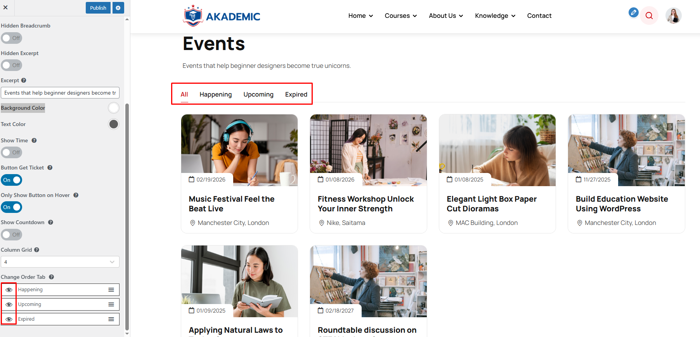This screenshot has height=337, width=700.
Task: Expand the Knowledge navigation menu
Action: click(x=495, y=16)
